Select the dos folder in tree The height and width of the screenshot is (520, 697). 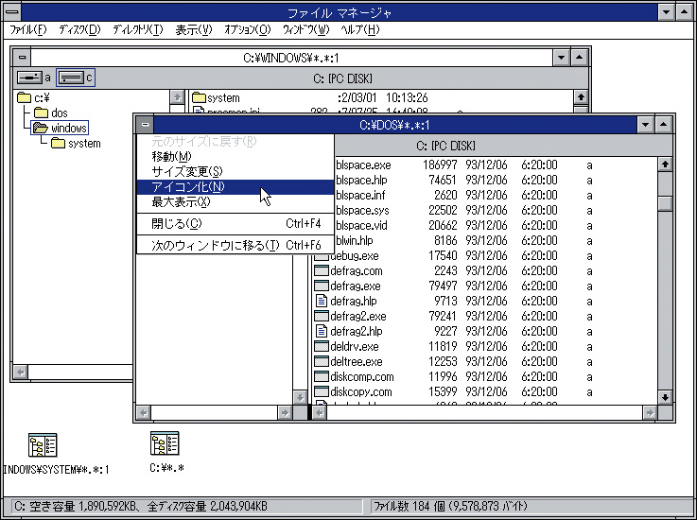[51, 113]
